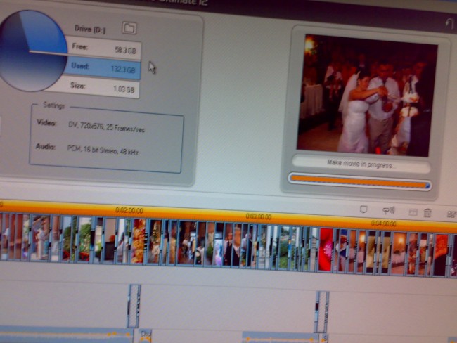
Task: Click the 'Make movie in progress' status
Action: tap(360, 164)
